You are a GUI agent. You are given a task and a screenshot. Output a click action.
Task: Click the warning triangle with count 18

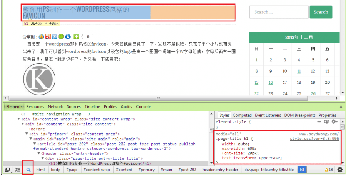click(x=329, y=170)
